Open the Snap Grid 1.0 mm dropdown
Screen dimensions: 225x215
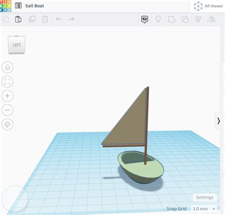(204, 209)
